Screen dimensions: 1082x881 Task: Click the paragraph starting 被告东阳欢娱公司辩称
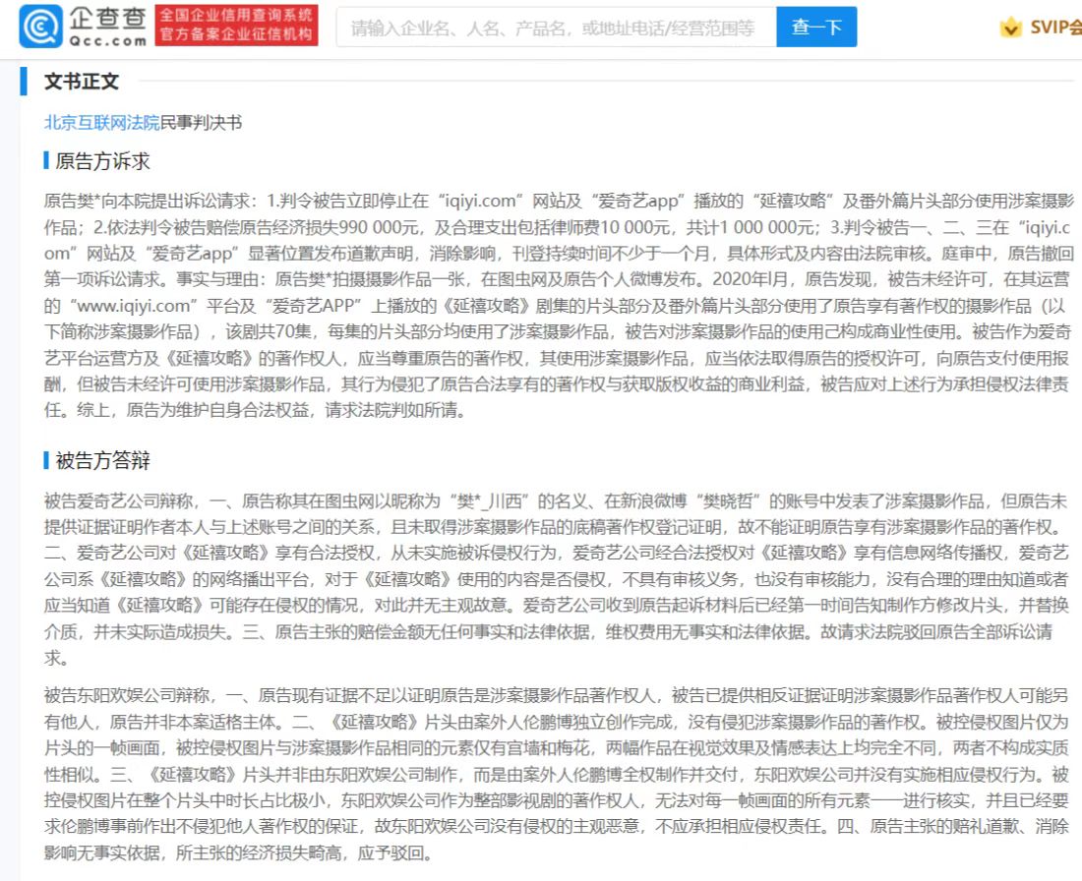[556, 774]
